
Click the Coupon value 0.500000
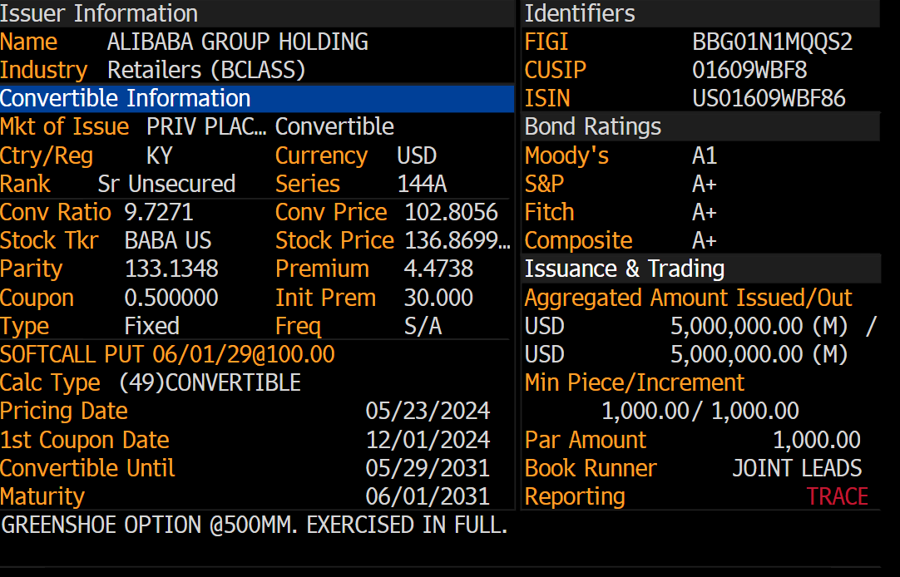pos(171,297)
